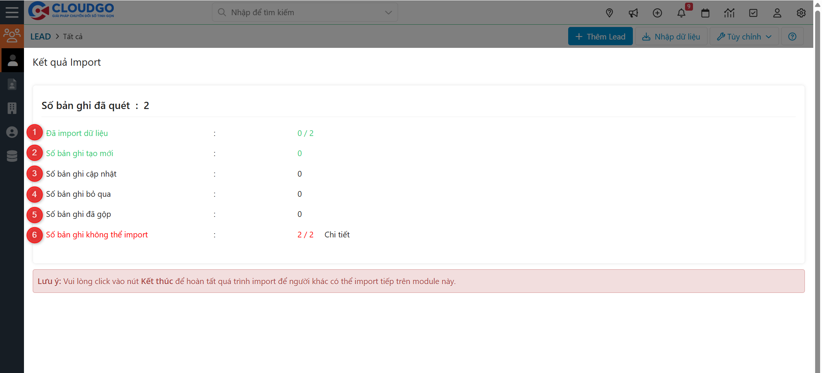Open the building icon in the sidebar
Viewport: 822px width, 373px height.
point(12,108)
